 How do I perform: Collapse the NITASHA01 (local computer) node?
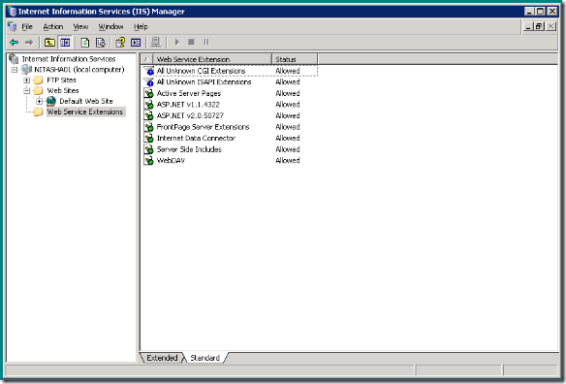click(x=15, y=70)
